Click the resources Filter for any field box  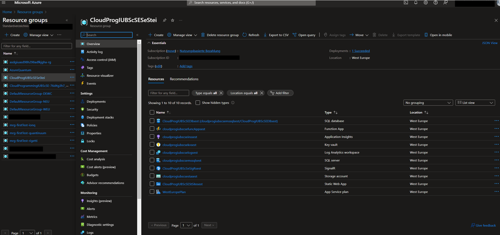(x=168, y=93)
